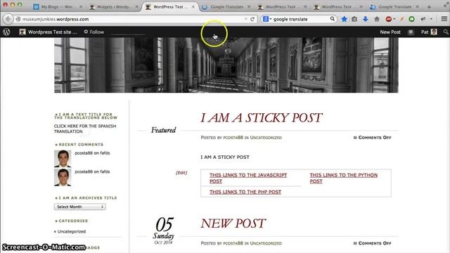Click the first commenter avatar photo
450x253 pixels.
63,158
